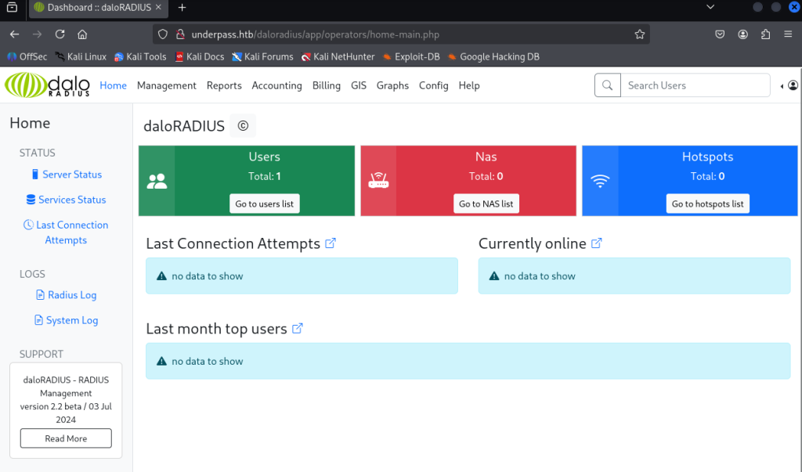Reload the page in the browser
This screenshot has height=472, width=802.
[x=60, y=34]
